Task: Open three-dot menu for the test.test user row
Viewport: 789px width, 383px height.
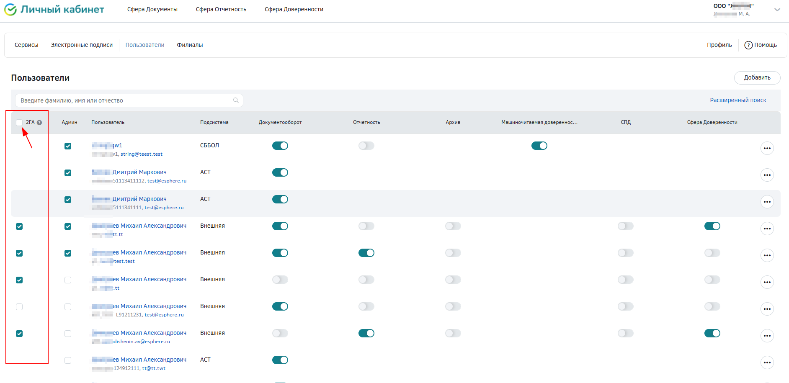Action: [767, 255]
